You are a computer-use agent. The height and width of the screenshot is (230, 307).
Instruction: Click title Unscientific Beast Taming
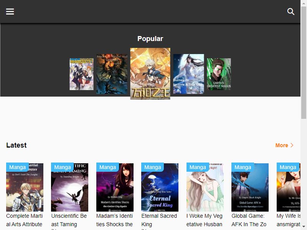tap(69, 220)
